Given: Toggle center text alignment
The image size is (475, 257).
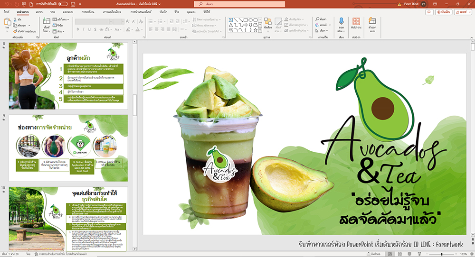Looking at the screenshot, I should [x=157, y=29].
